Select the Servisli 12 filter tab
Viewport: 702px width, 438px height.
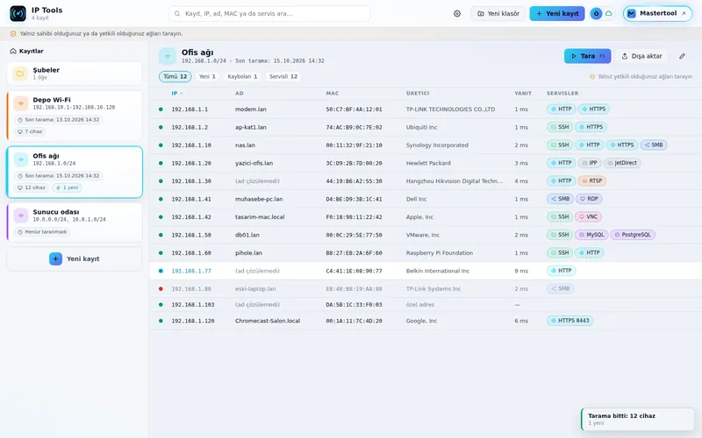click(x=283, y=76)
